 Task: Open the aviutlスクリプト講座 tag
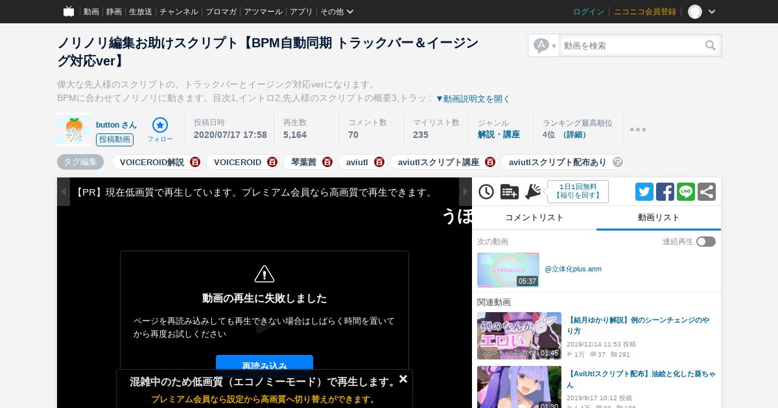[438, 162]
